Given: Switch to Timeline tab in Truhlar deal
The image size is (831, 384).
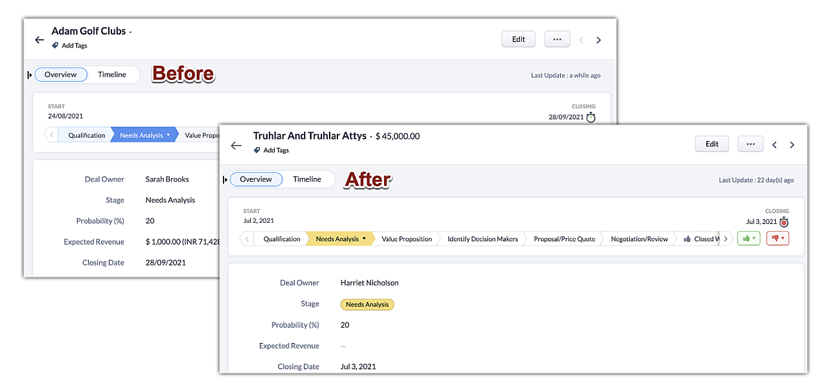Looking at the screenshot, I should tap(307, 179).
